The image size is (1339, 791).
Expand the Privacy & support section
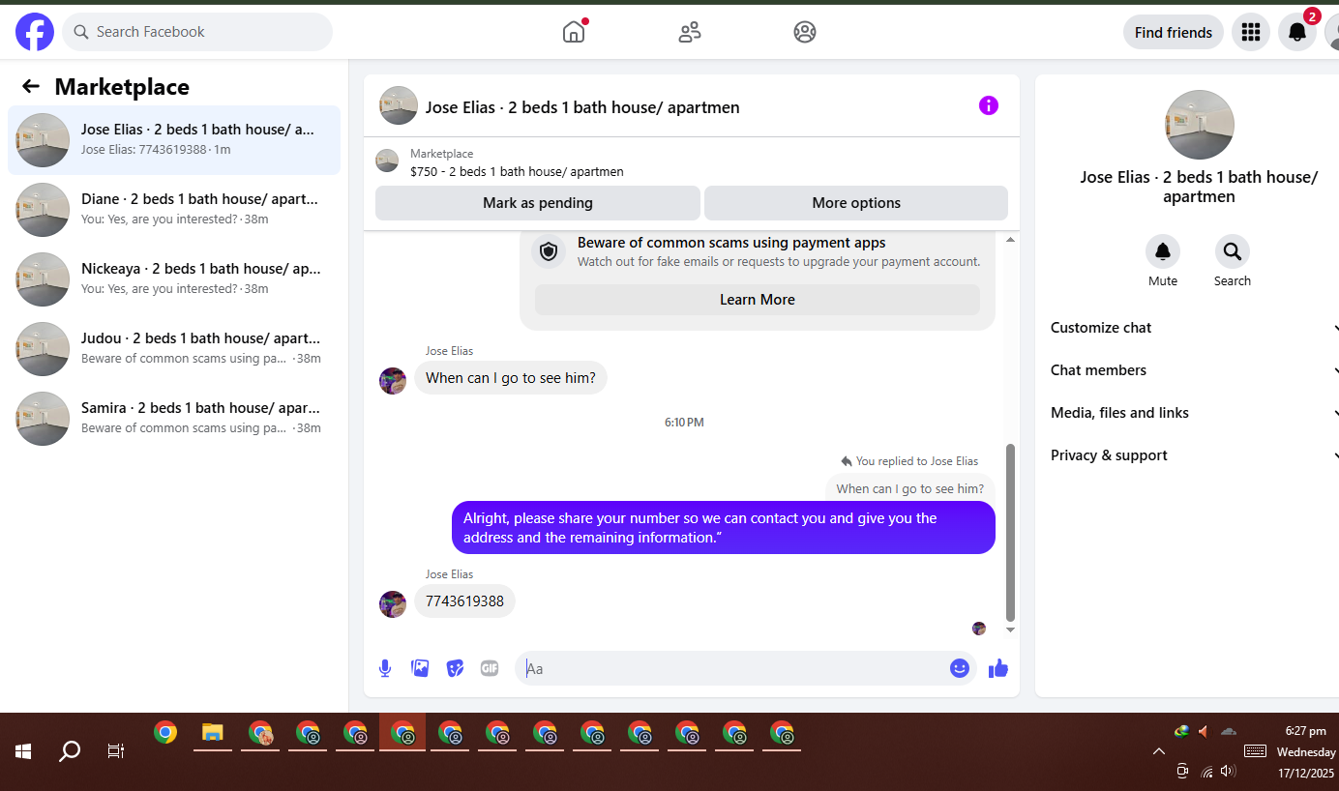point(1195,455)
